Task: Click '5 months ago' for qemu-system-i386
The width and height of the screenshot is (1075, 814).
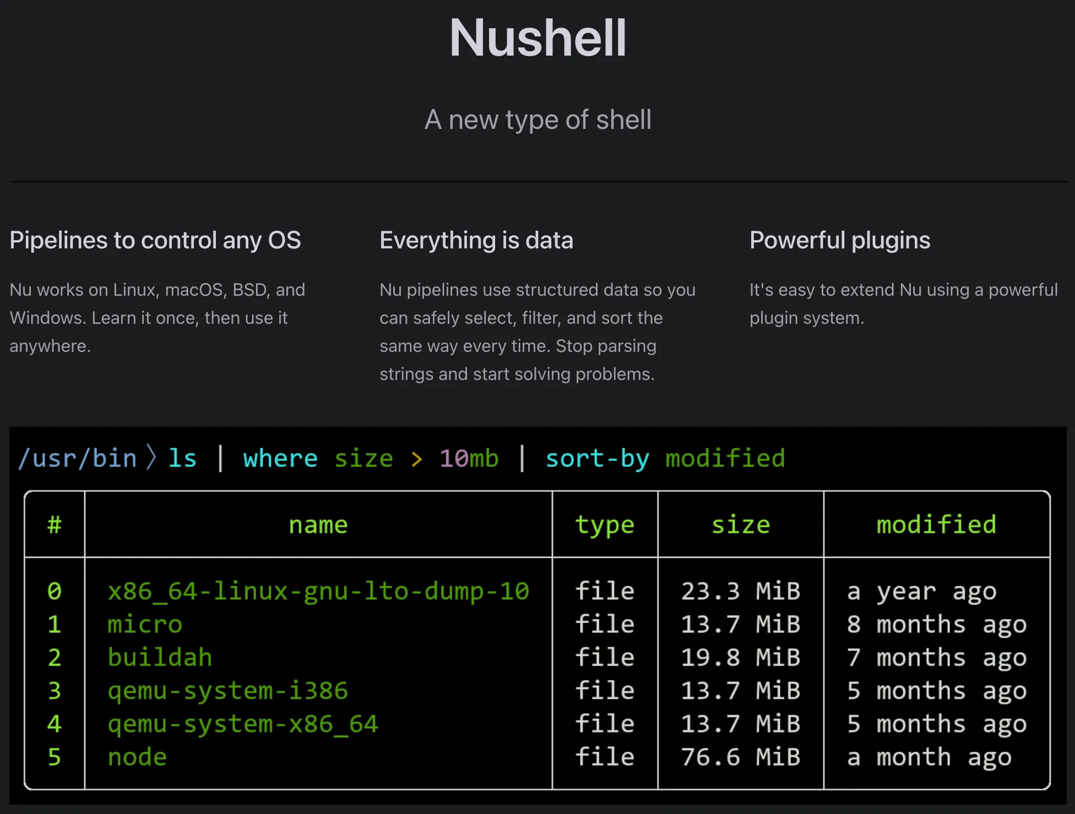Action: (937, 692)
